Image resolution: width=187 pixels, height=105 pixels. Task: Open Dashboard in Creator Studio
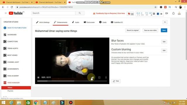(10, 35)
